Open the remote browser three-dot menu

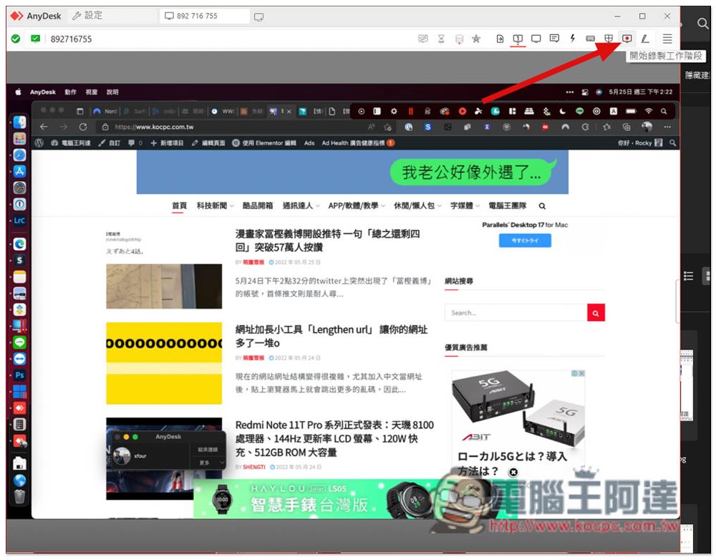click(x=667, y=127)
